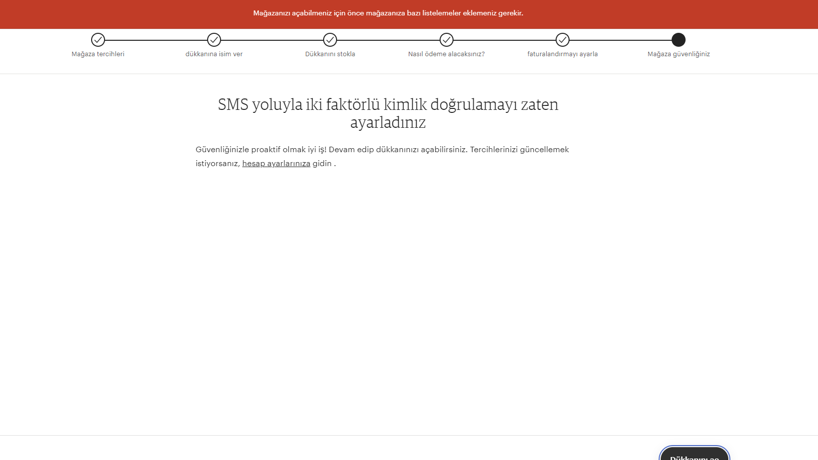
Task: Click the Nasıl ödeme alacaksınız checkmark icon
Action: click(447, 40)
